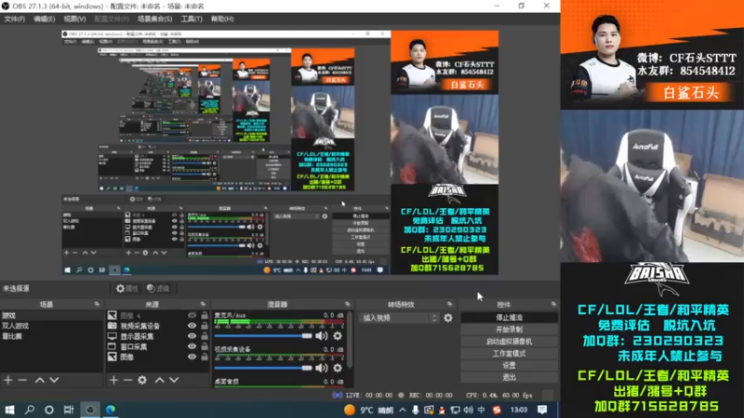Lock the 图像 4 source
Image resolution: width=744 pixels, height=418 pixels.
coord(204,315)
